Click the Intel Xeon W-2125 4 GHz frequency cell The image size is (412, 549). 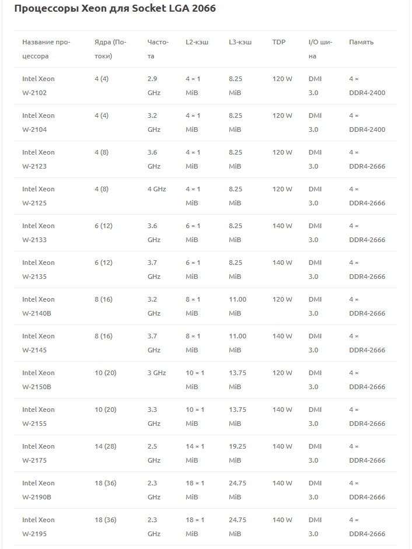click(x=156, y=189)
